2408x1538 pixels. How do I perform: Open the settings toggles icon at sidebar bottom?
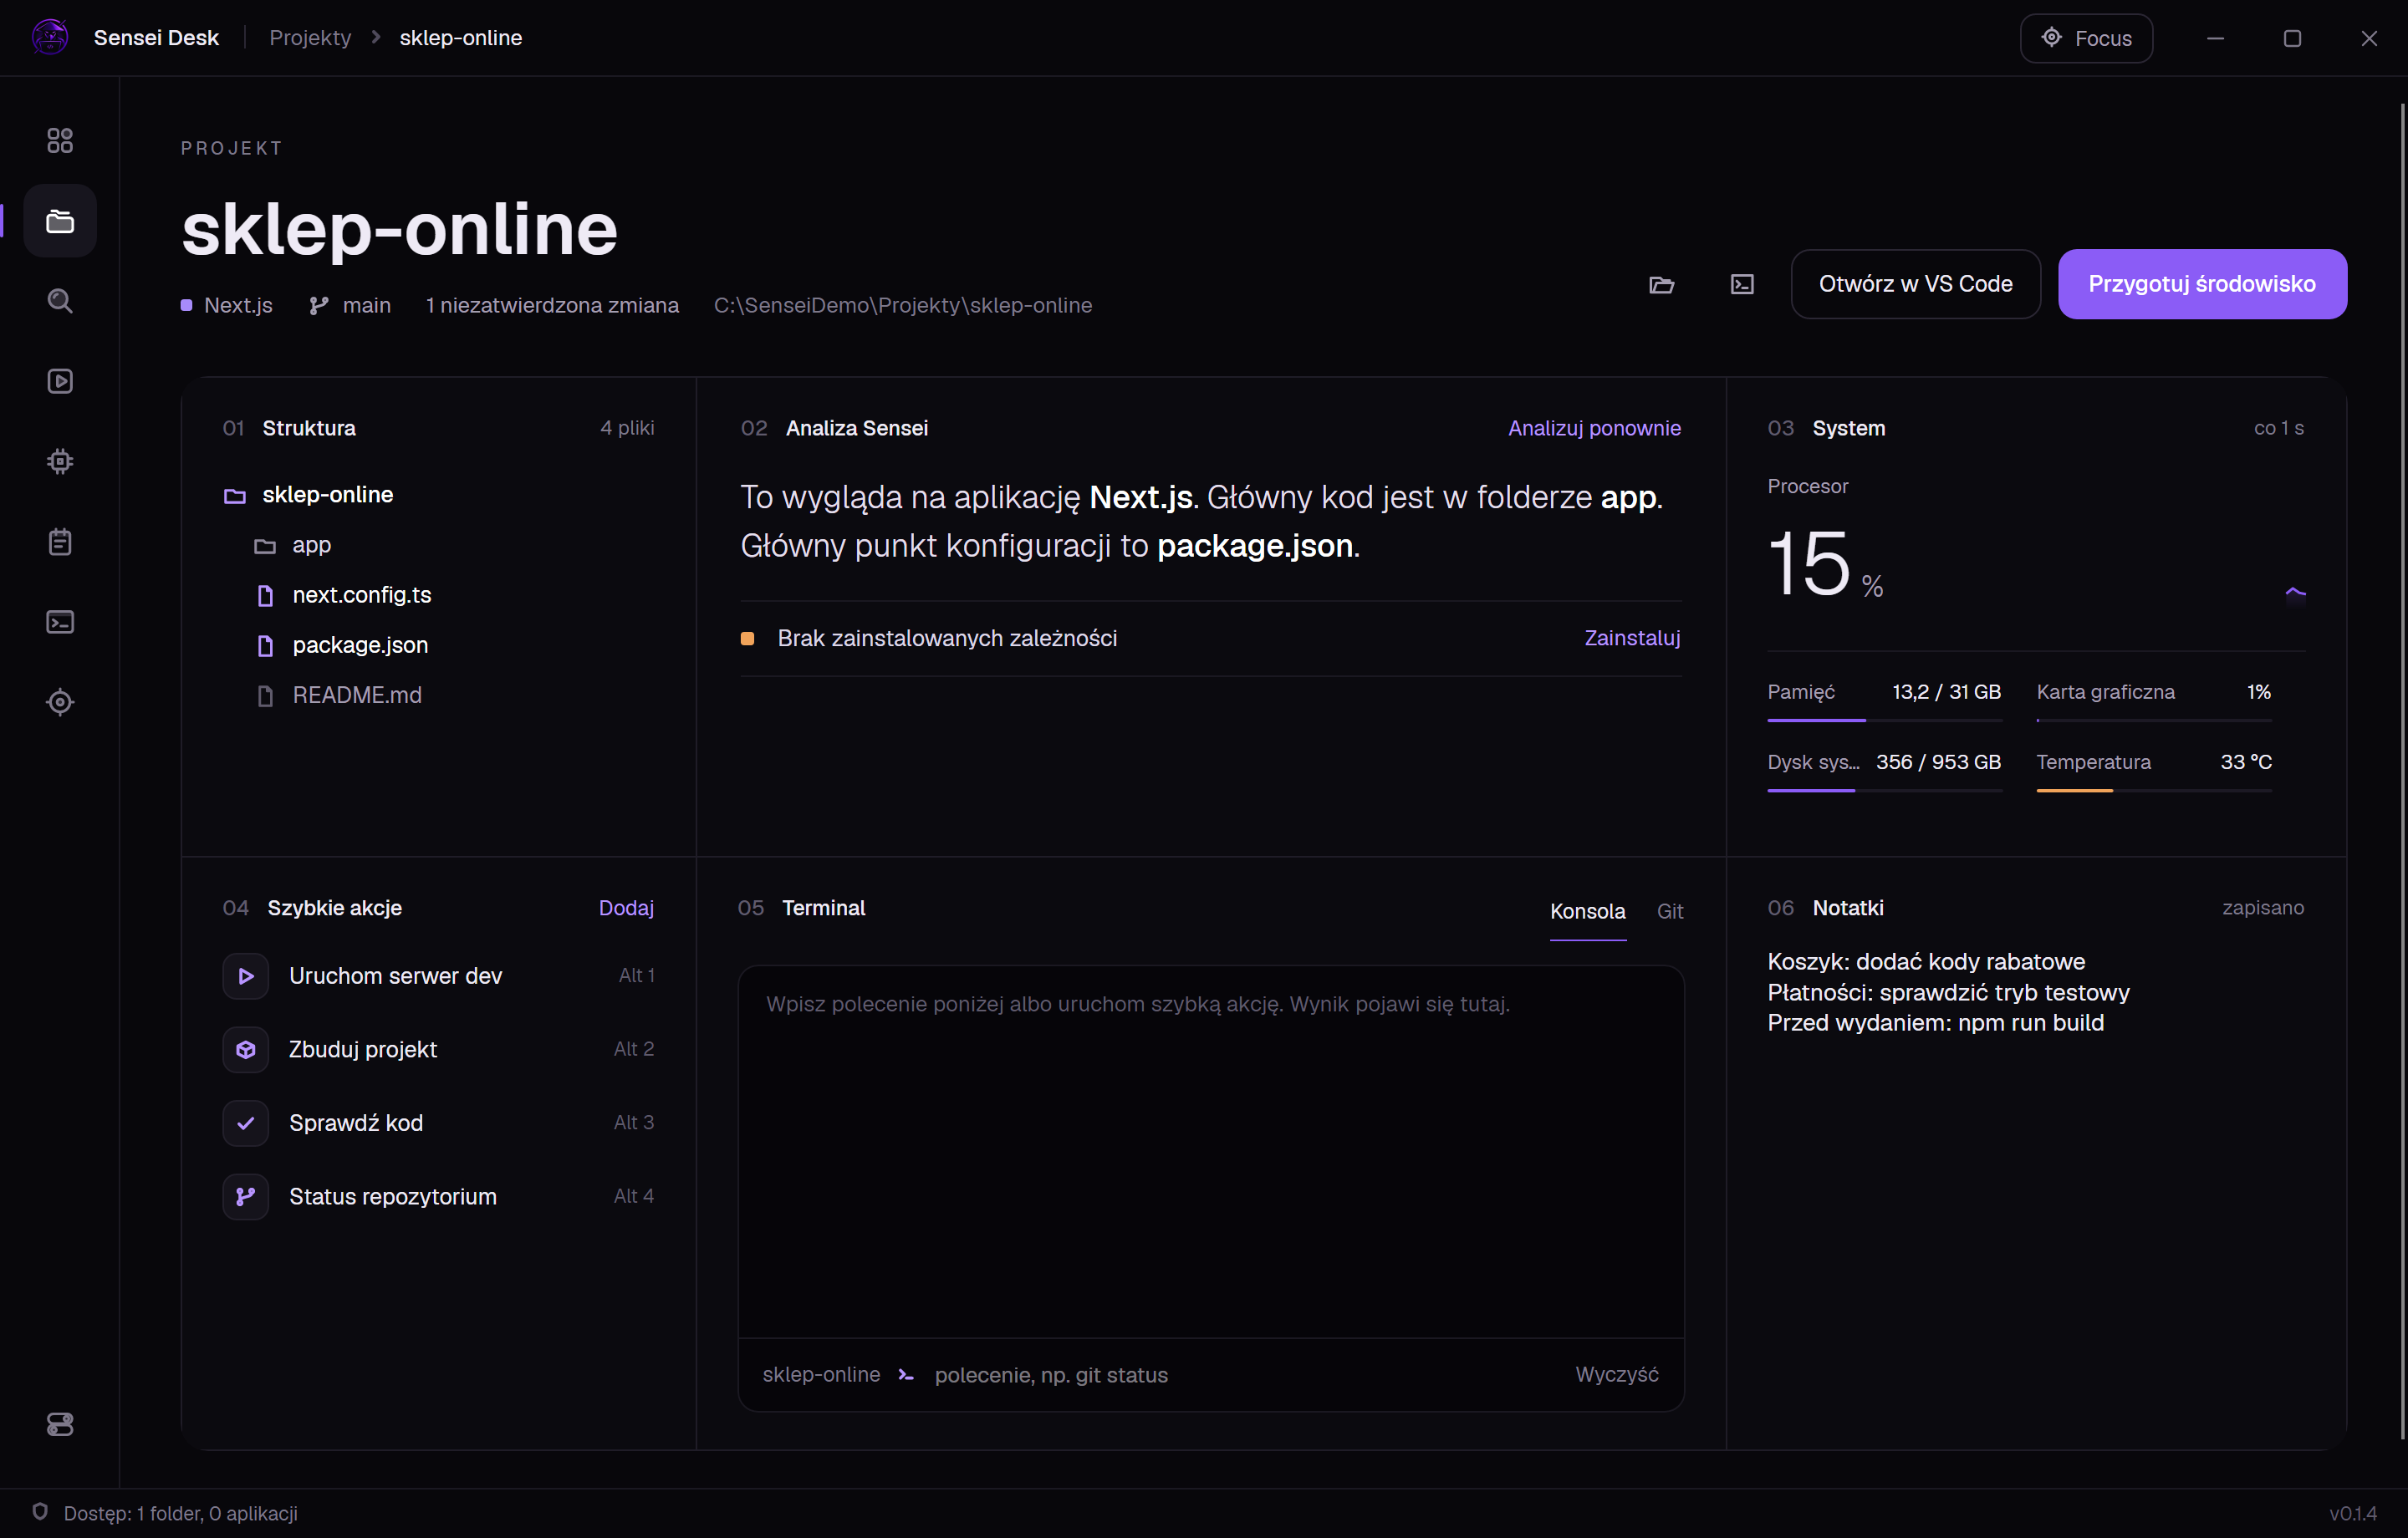[x=60, y=1424]
